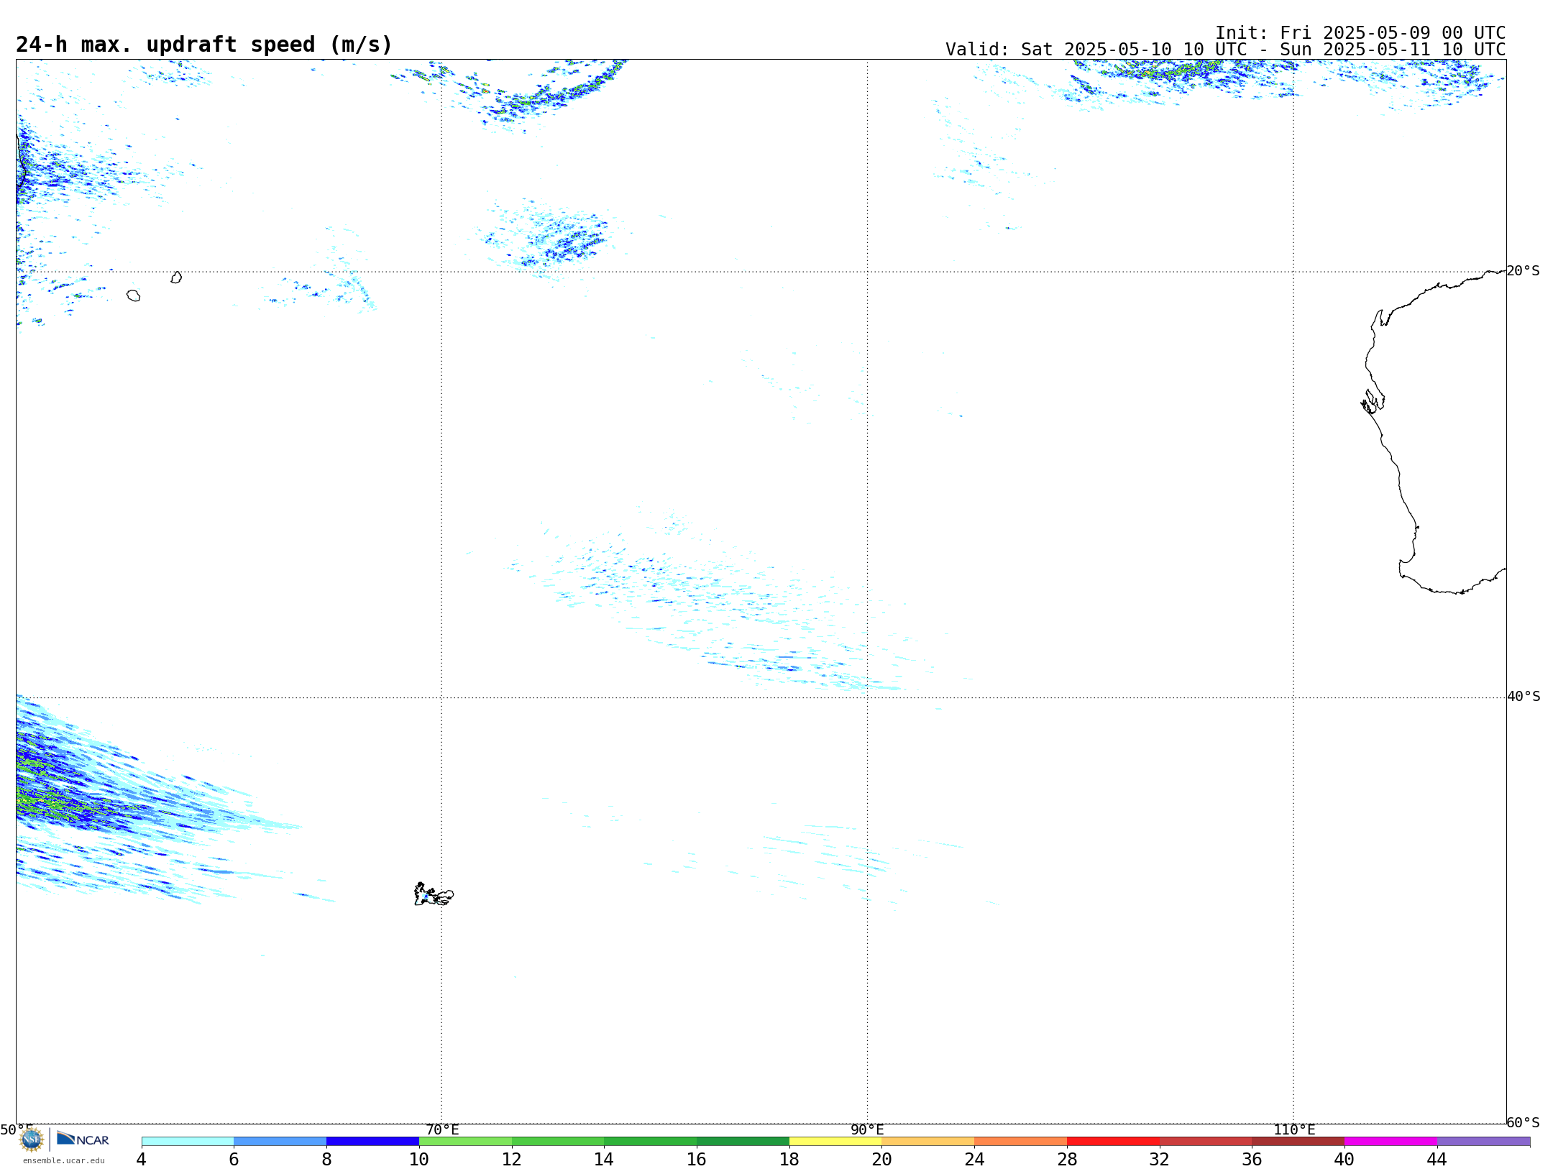Click the 60°S latitude label
Screen dimensions: 1553x1169
tap(1523, 1122)
